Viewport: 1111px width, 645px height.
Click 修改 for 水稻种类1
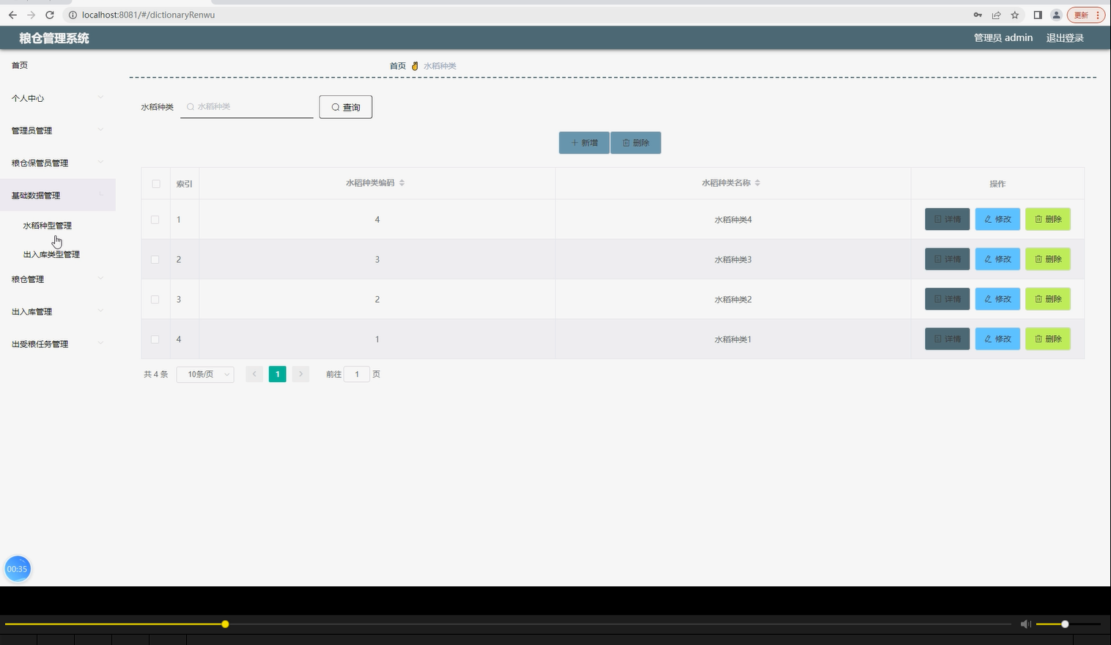(x=997, y=339)
